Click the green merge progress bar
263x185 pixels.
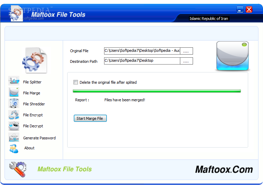coord(157,91)
